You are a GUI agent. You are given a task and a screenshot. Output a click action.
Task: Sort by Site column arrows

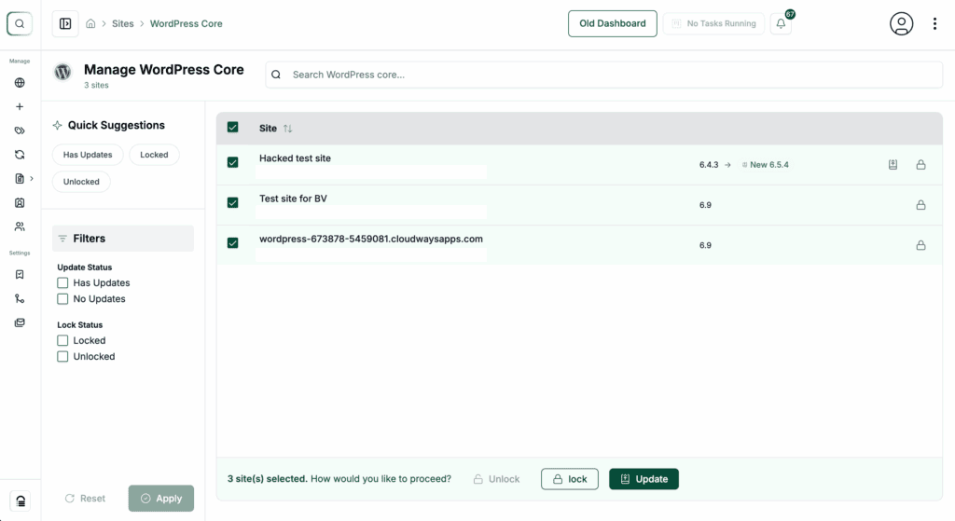coord(287,129)
